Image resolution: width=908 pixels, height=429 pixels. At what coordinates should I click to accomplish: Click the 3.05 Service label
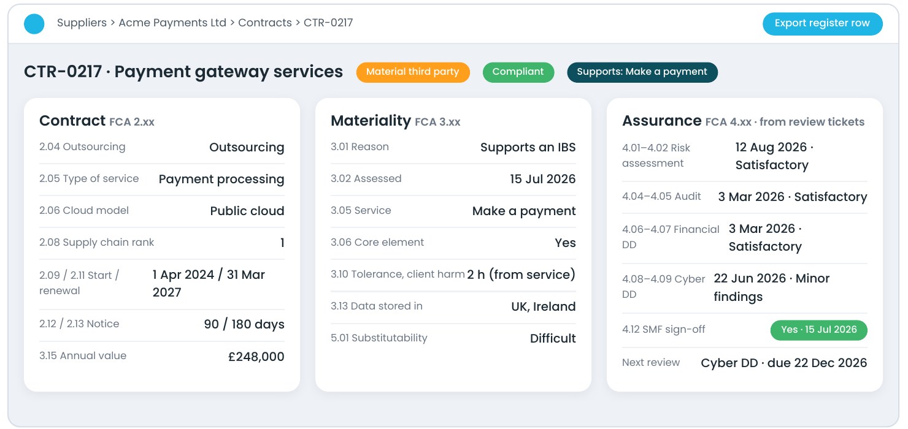point(361,211)
